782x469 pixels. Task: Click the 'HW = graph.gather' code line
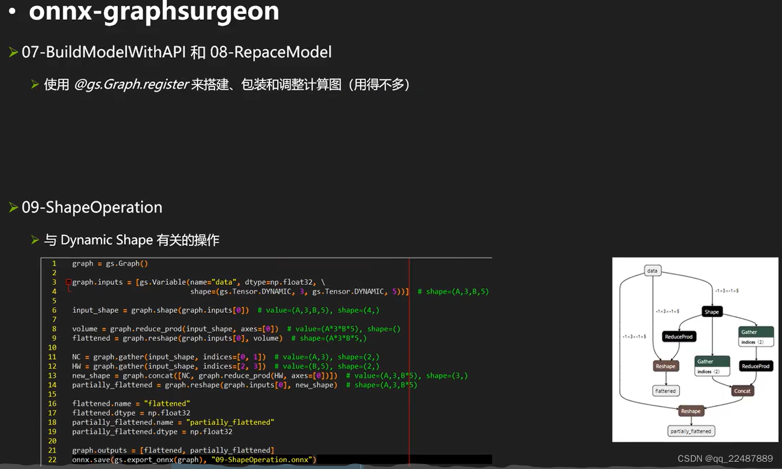tap(226, 366)
